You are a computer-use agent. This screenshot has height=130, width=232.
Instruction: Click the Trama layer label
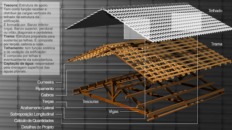point(217,44)
